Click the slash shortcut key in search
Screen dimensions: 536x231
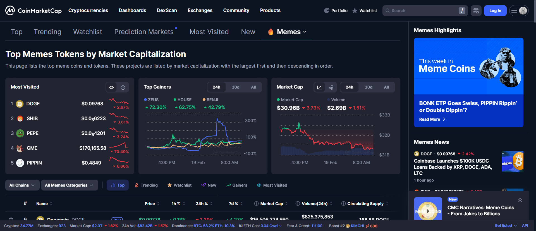click(x=462, y=11)
